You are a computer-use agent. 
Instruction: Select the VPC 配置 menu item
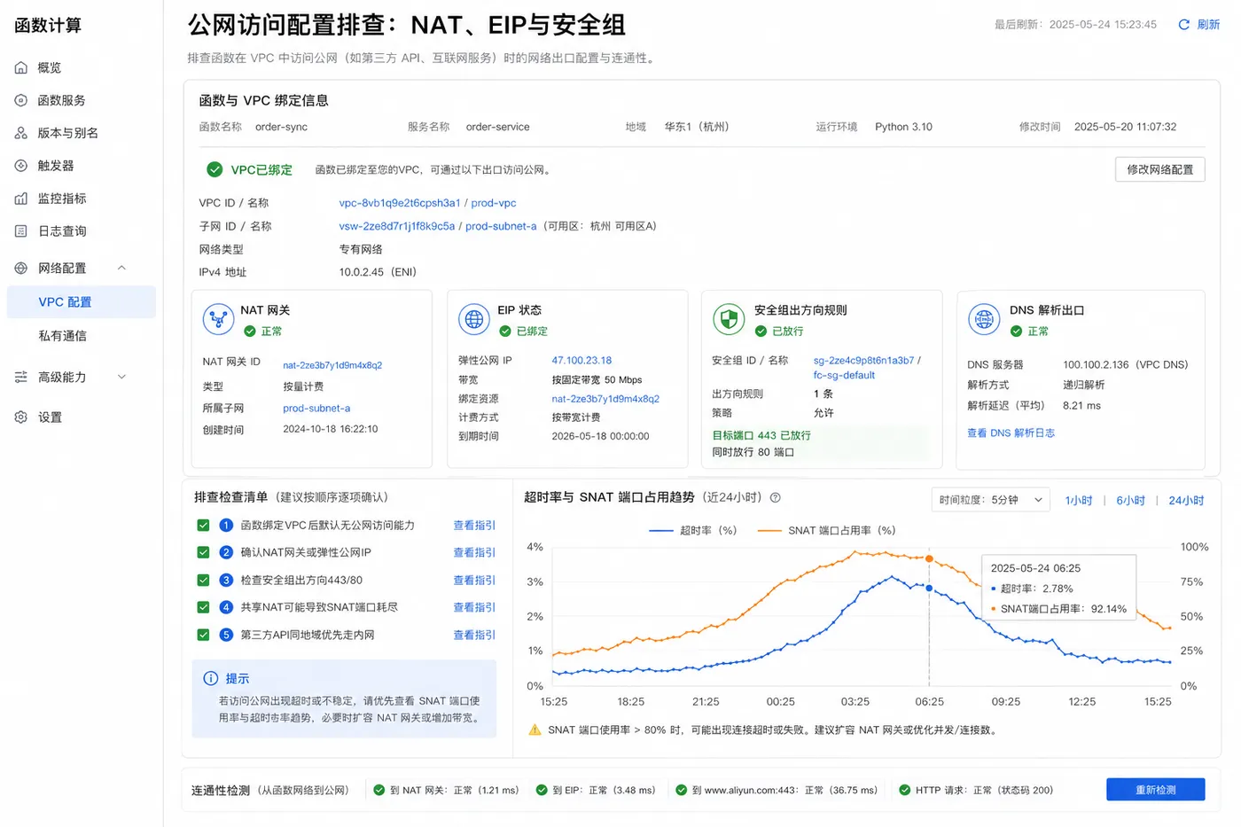(x=82, y=301)
